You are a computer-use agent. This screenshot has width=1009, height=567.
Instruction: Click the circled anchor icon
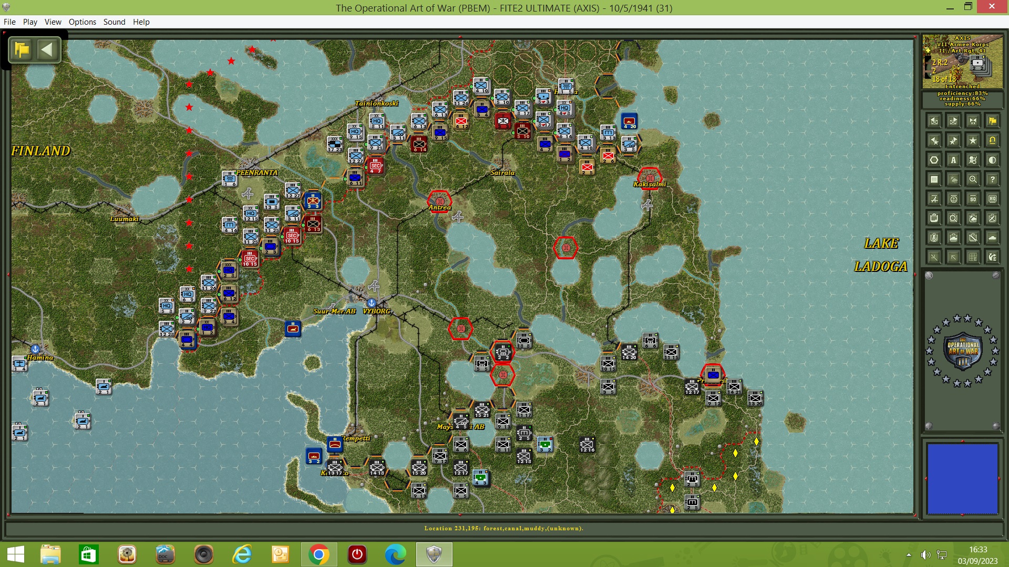953,199
